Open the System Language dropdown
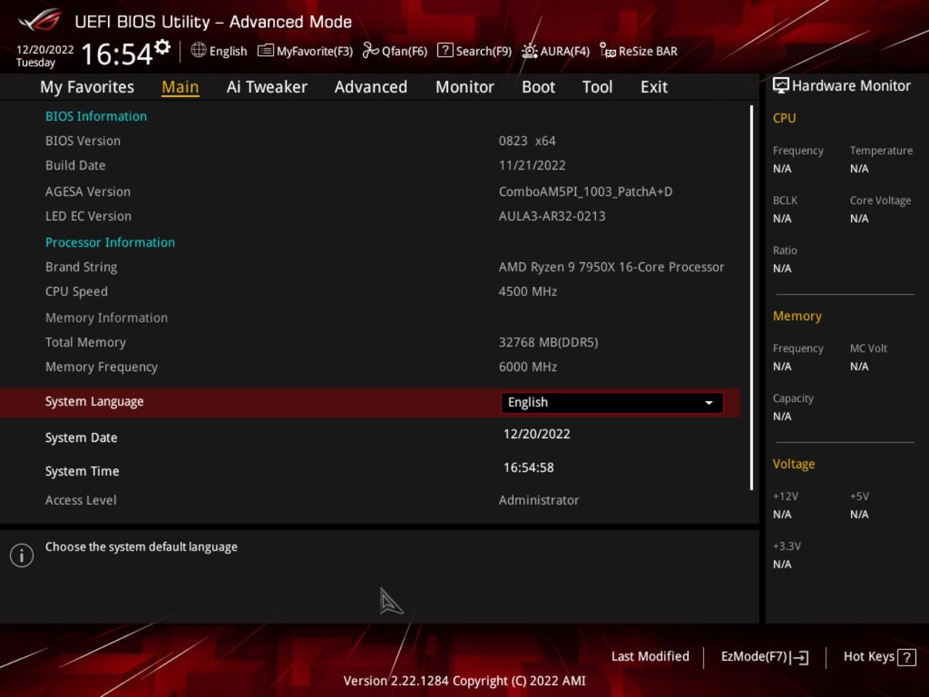 click(x=612, y=402)
